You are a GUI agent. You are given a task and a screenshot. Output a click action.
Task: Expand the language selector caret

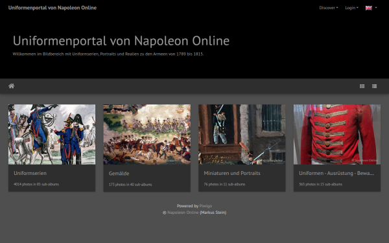pos(376,8)
